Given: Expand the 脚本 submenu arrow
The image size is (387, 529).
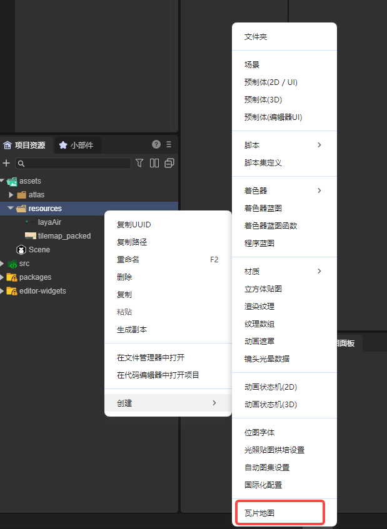Looking at the screenshot, I should [319, 145].
